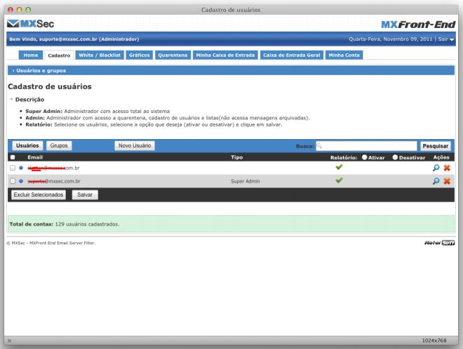
Task: Click the green checkmark in first user row
Action: point(340,168)
